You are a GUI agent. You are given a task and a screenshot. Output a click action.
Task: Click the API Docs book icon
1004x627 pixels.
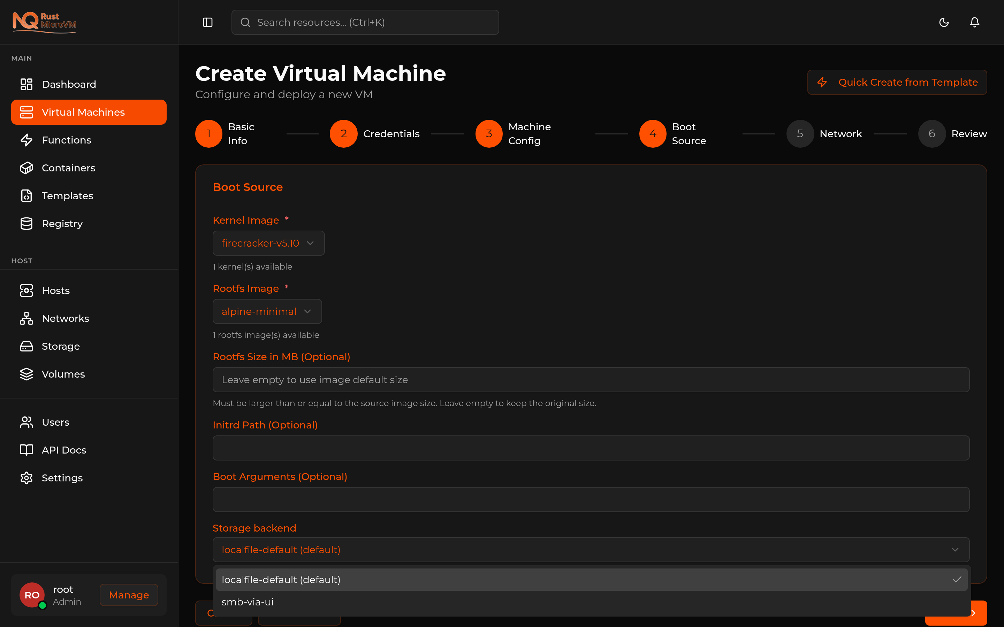click(26, 450)
